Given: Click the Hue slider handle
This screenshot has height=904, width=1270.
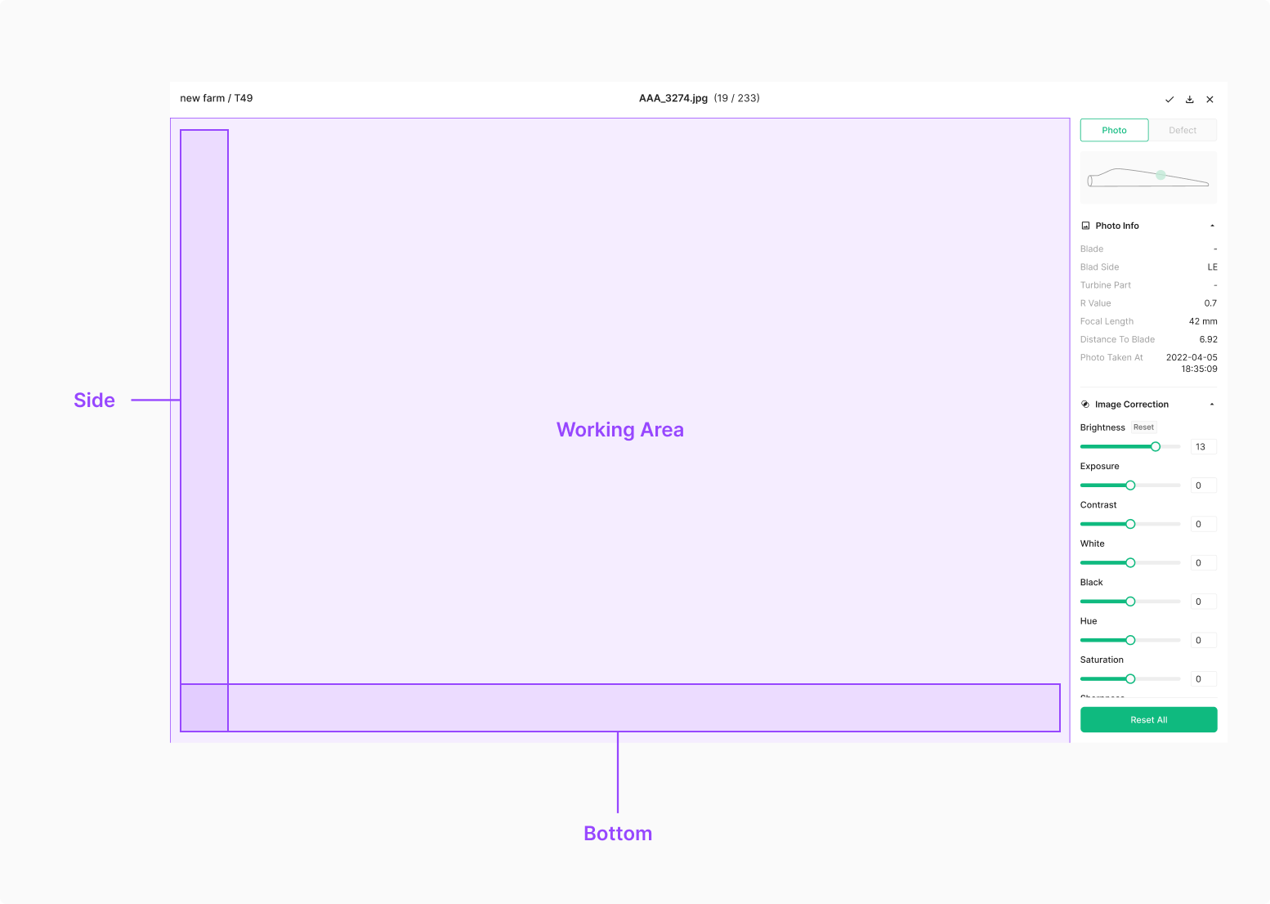Looking at the screenshot, I should [1130, 640].
